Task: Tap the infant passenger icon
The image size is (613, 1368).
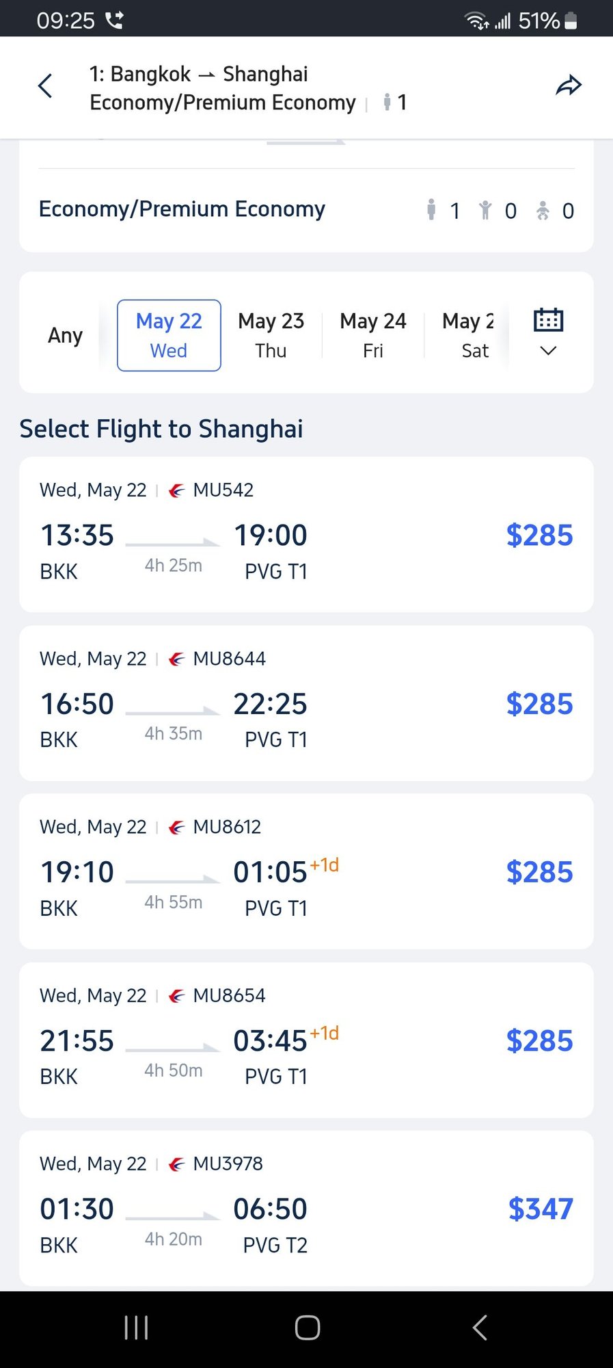Action: pyautogui.click(x=543, y=211)
